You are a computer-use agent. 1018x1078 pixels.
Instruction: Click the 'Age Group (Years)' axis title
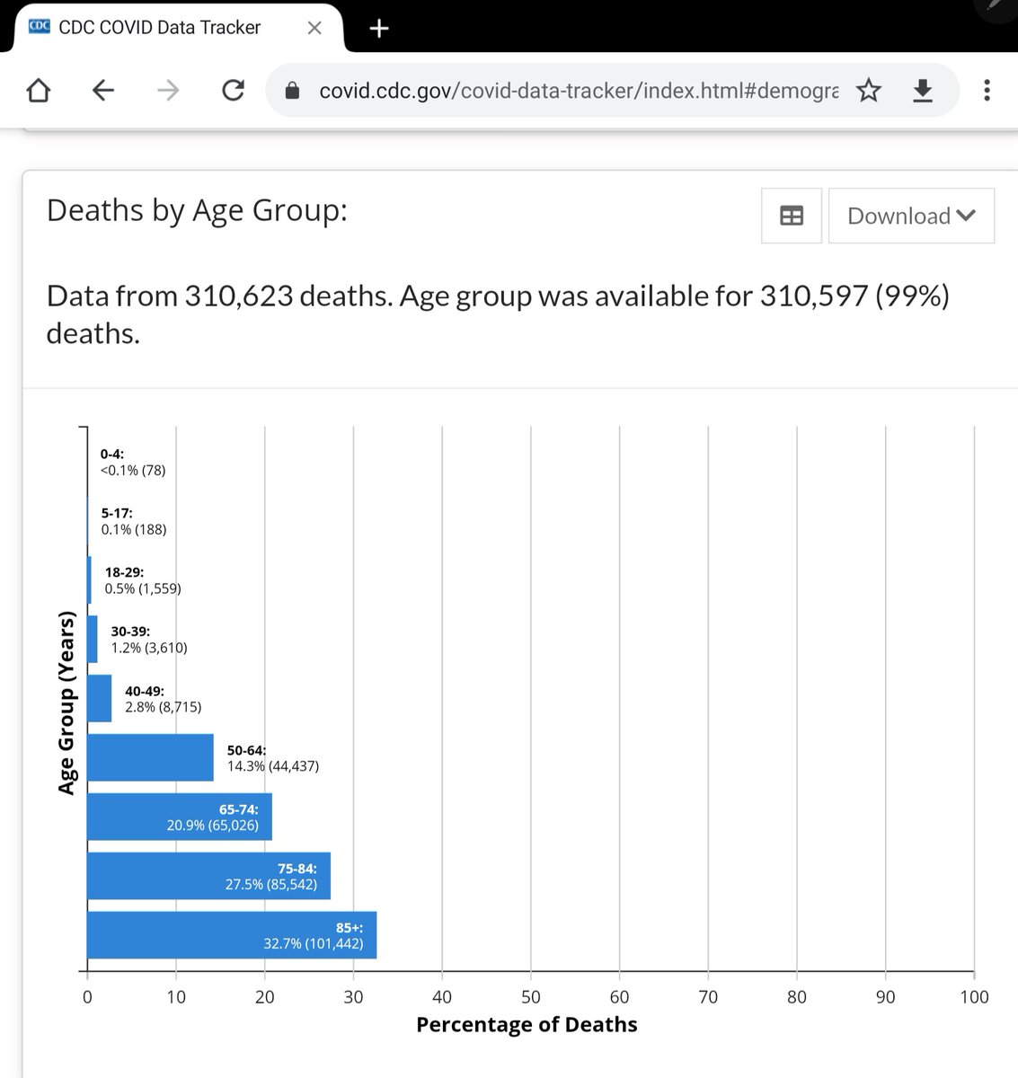click(66, 702)
